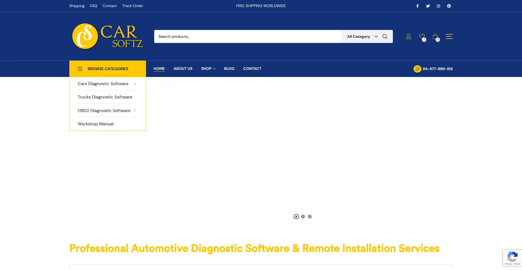Open the All Category dropdown
Viewport: 522px width, 270px height.
point(362,36)
